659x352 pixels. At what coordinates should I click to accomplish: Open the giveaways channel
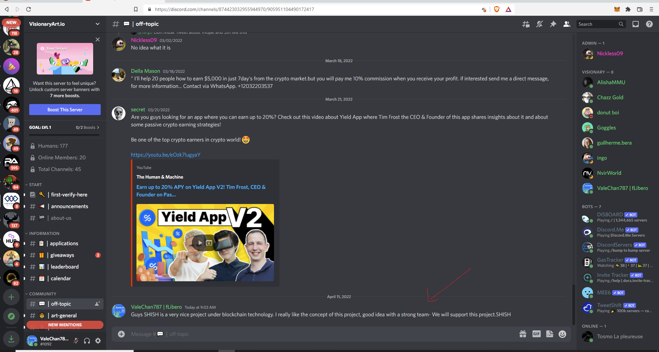(65, 255)
